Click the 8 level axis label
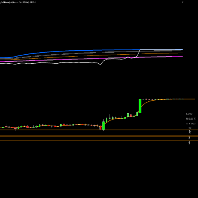 pyautogui.click(x=189, y=138)
